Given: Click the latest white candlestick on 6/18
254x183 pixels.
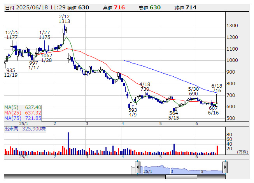Looking at the screenshot, I should click(x=217, y=99).
